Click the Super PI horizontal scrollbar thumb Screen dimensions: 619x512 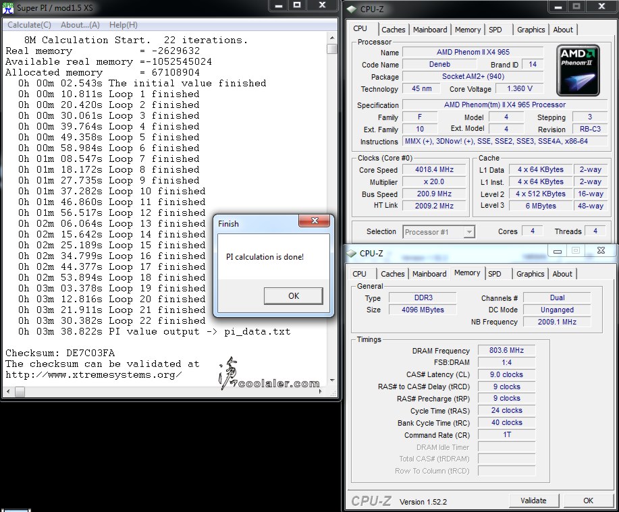click(x=20, y=392)
